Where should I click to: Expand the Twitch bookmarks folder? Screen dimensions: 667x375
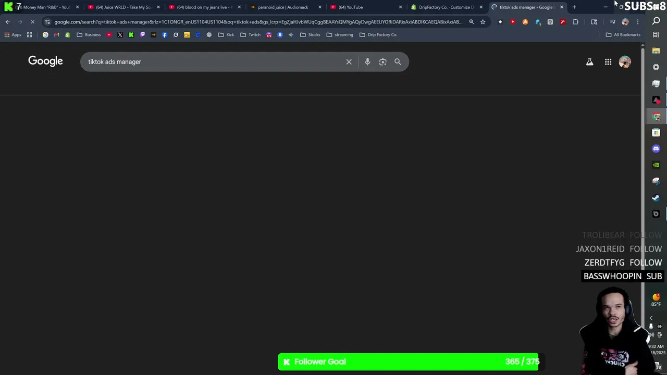tap(251, 34)
